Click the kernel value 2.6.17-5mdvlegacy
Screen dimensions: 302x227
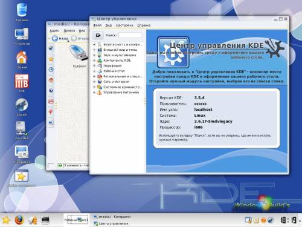(x=213, y=122)
